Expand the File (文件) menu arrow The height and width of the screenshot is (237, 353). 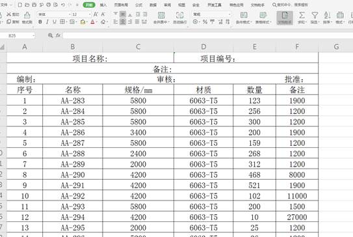coord(11,5)
